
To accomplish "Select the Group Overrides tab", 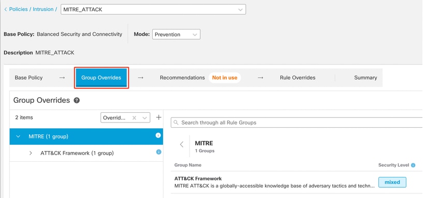I will click(101, 78).
